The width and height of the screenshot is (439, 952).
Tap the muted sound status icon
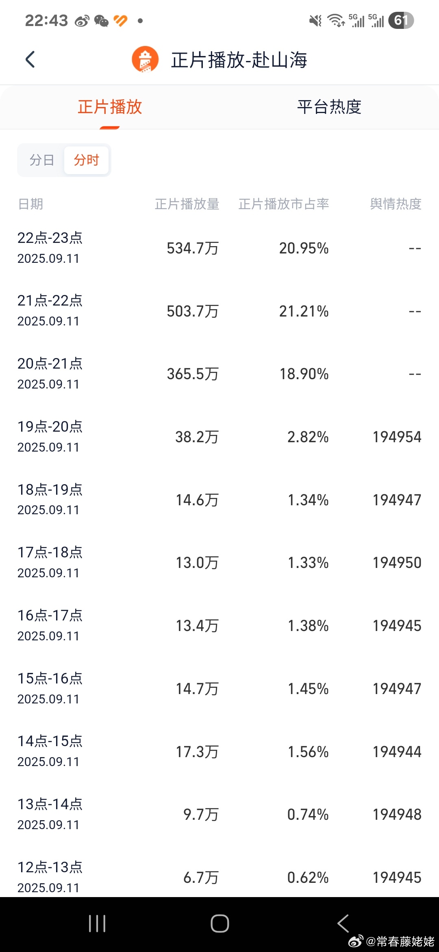point(315,20)
